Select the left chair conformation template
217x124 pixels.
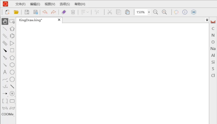click(x=5, y=108)
